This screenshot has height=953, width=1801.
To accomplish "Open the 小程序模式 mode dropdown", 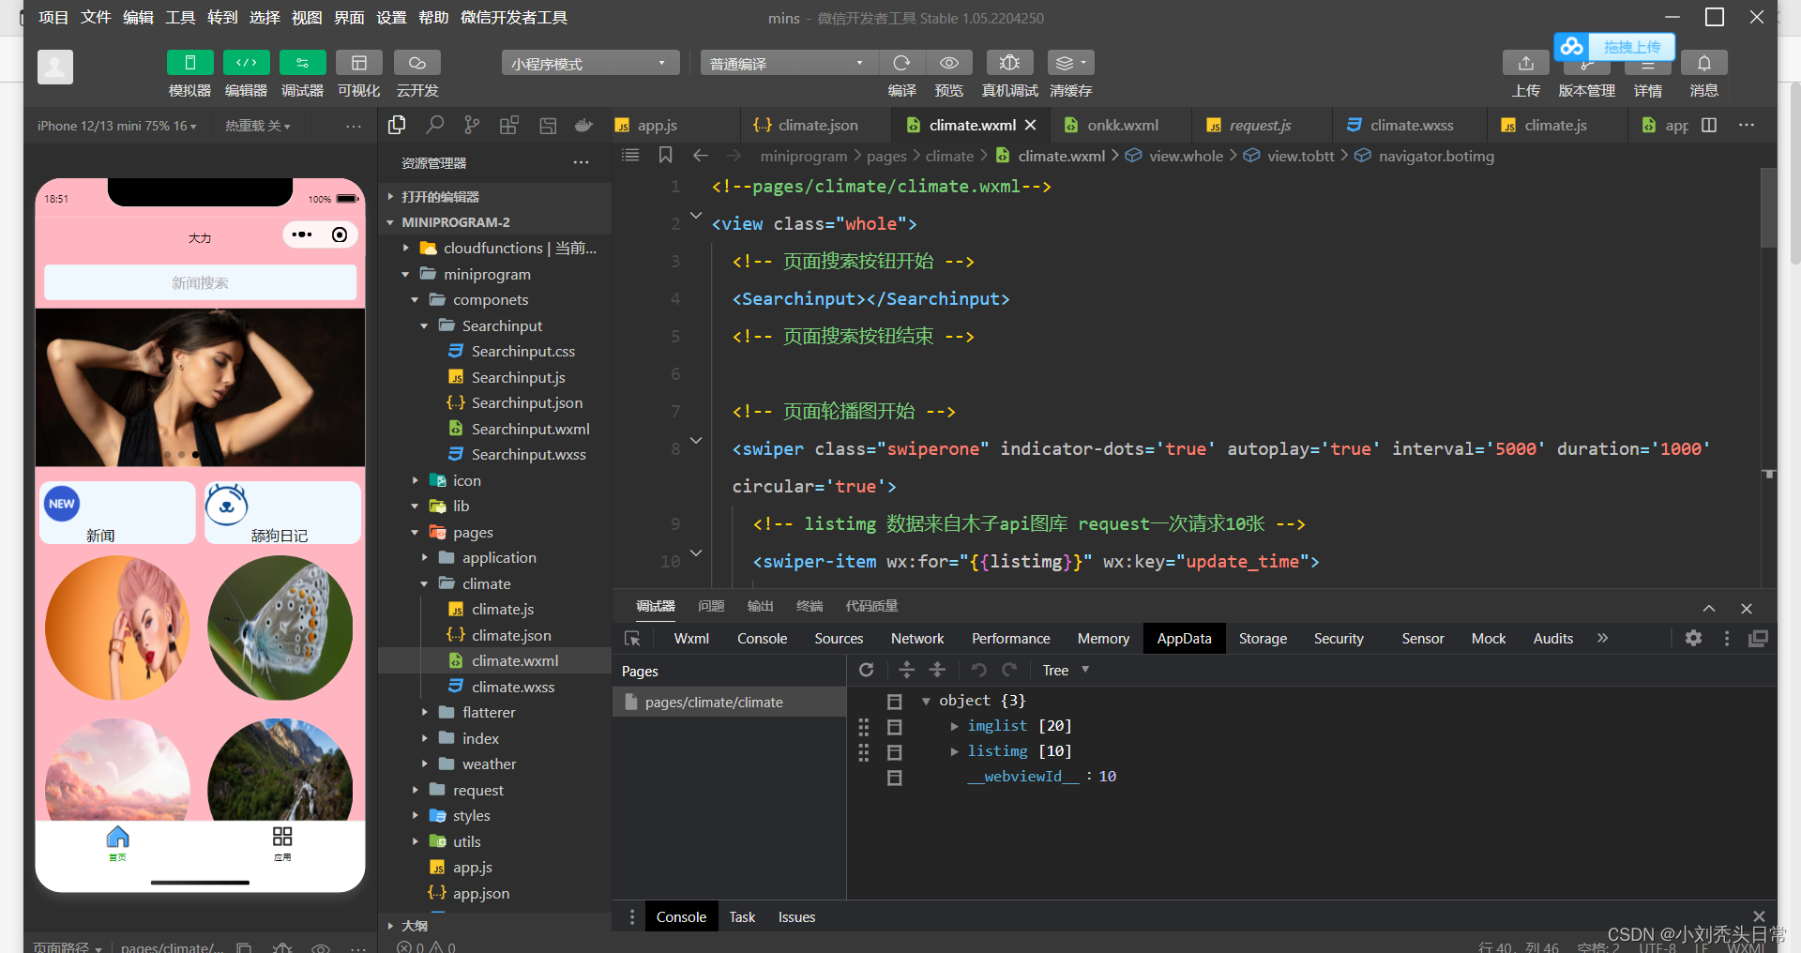I will click(589, 63).
